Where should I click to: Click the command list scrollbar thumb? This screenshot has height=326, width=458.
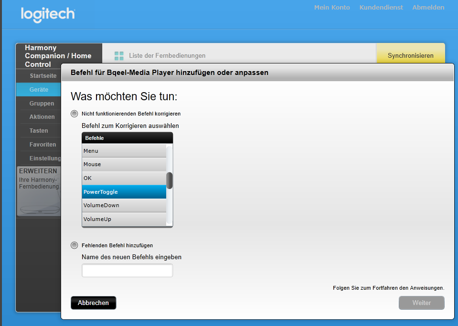[170, 180]
